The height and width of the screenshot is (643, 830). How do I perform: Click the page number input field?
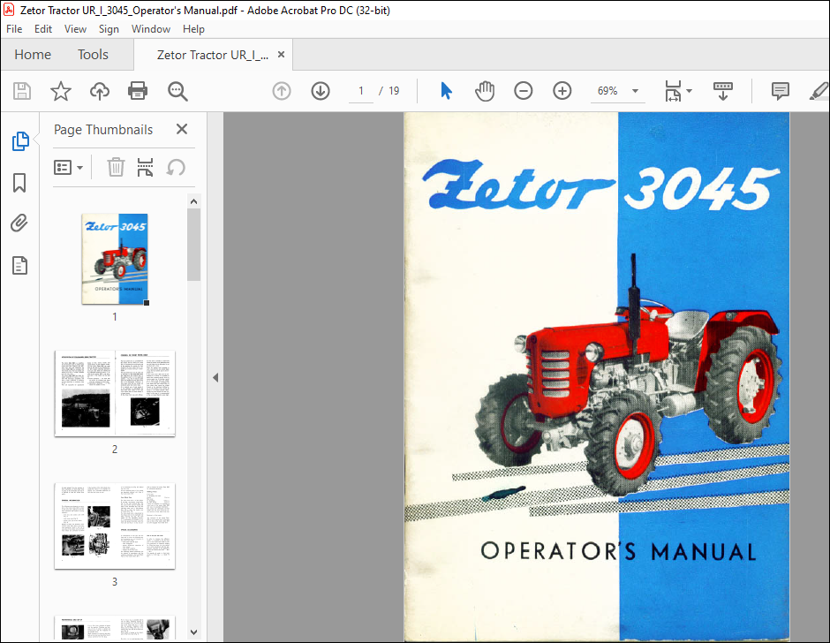click(361, 91)
